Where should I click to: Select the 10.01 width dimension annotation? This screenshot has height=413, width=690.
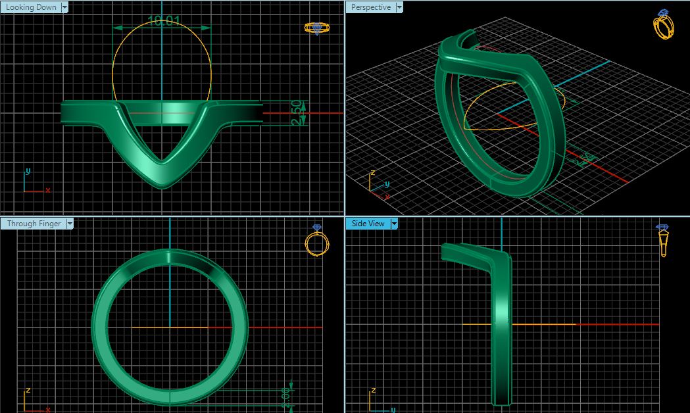(162, 20)
